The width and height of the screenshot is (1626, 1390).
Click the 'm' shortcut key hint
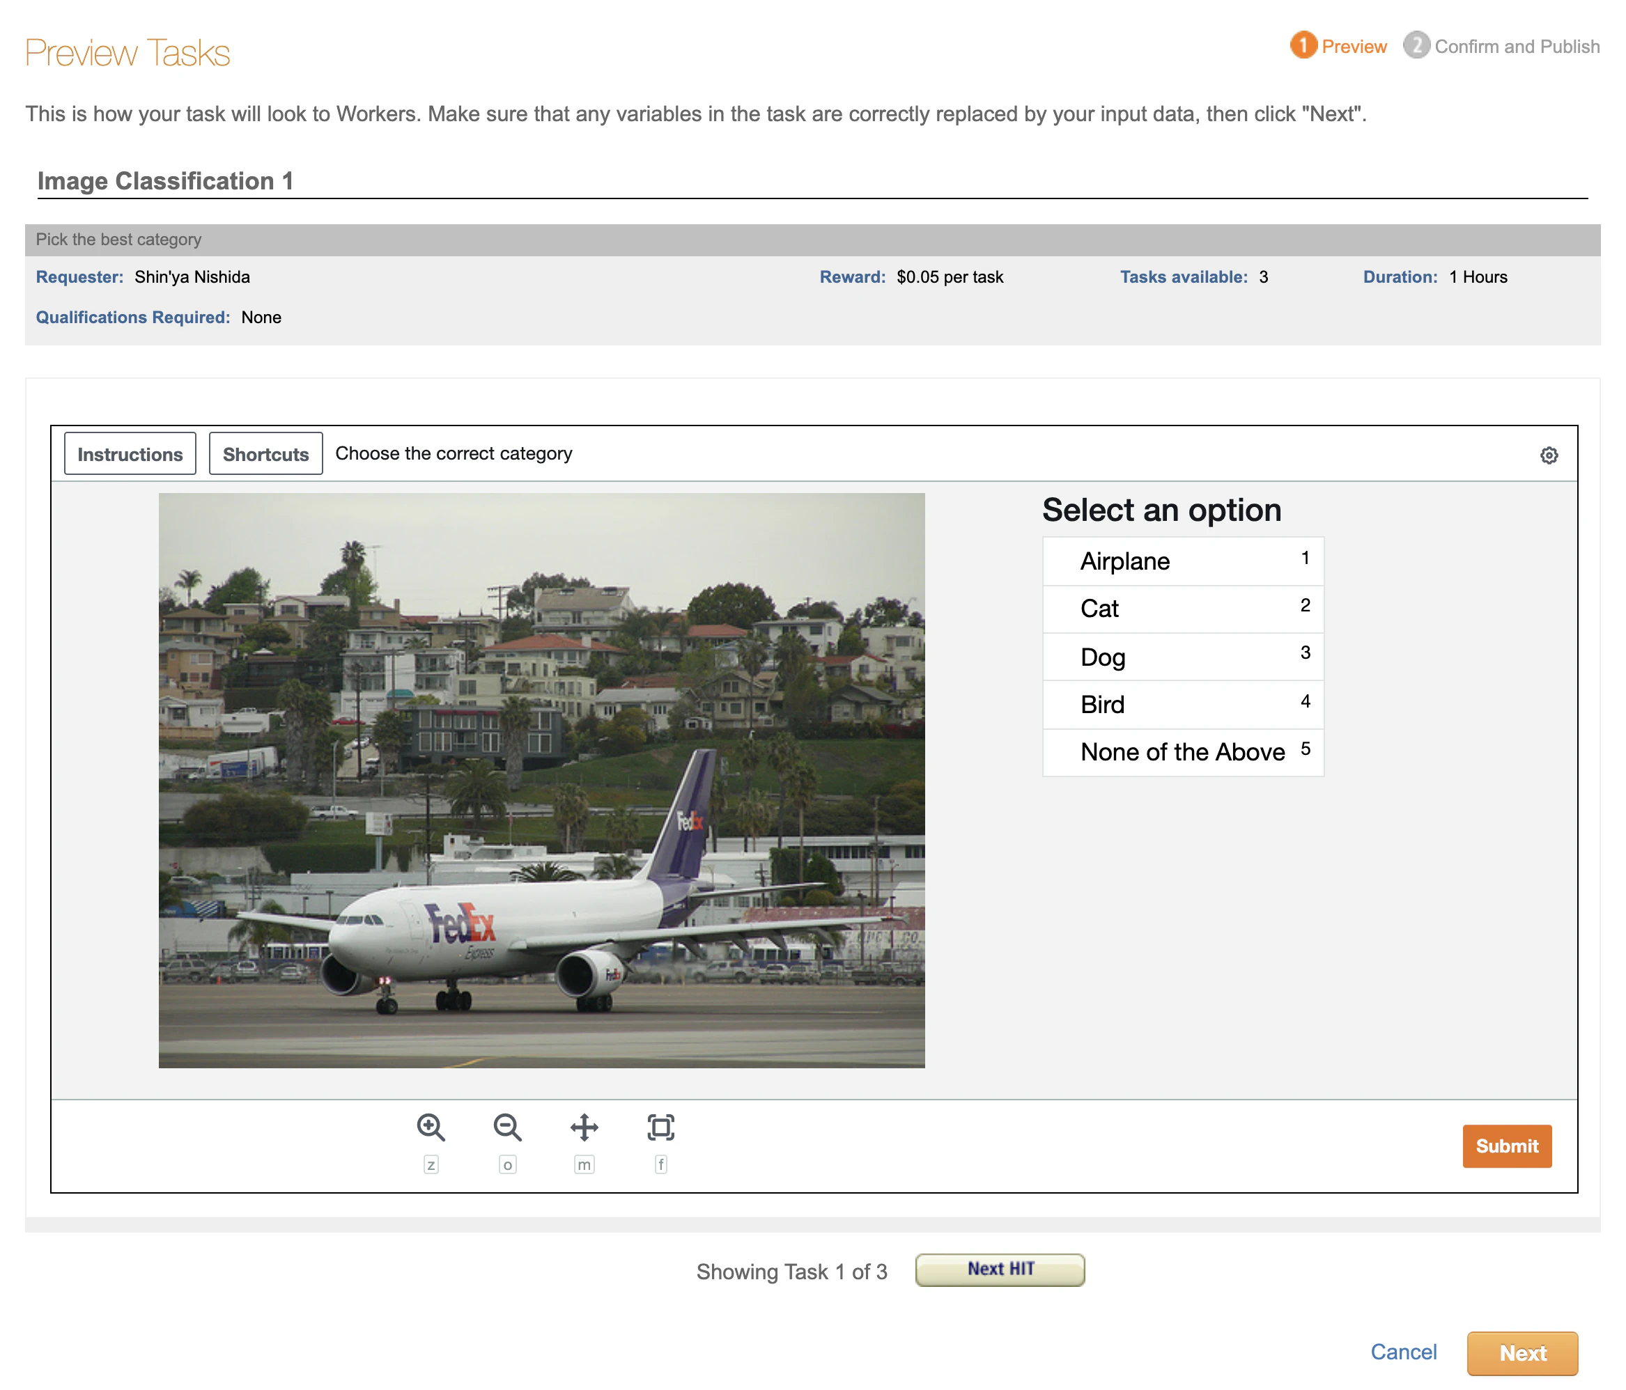tap(584, 1164)
